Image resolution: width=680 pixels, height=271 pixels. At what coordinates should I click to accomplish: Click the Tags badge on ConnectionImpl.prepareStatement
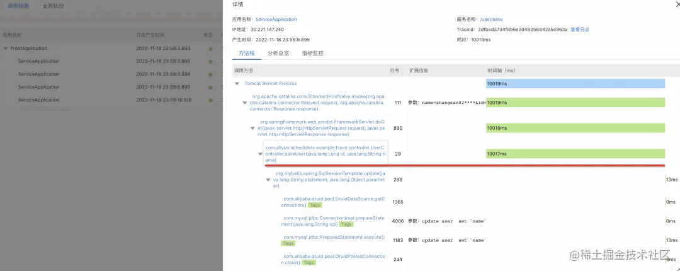[x=346, y=224]
